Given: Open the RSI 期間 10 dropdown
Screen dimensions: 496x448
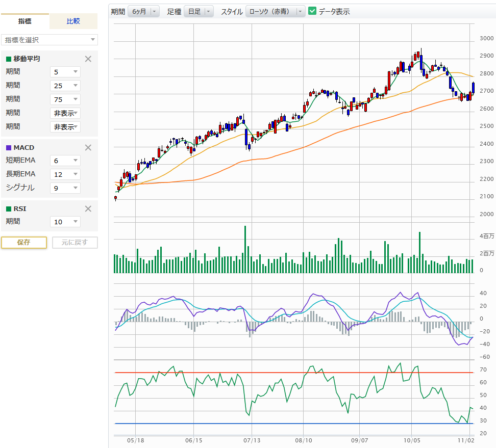Looking at the screenshot, I should 65,222.
